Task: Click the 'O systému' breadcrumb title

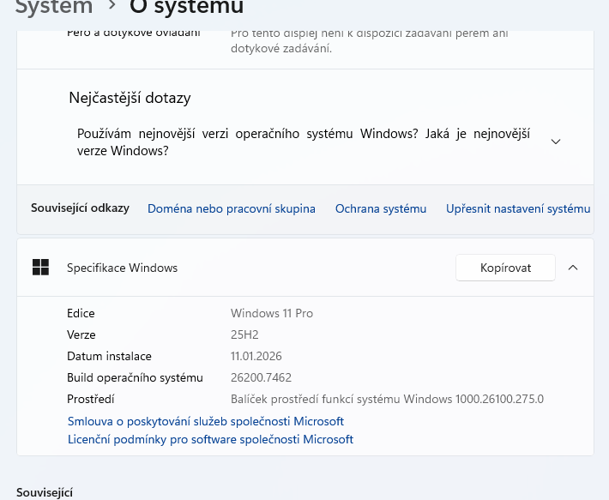Action: (187, 7)
